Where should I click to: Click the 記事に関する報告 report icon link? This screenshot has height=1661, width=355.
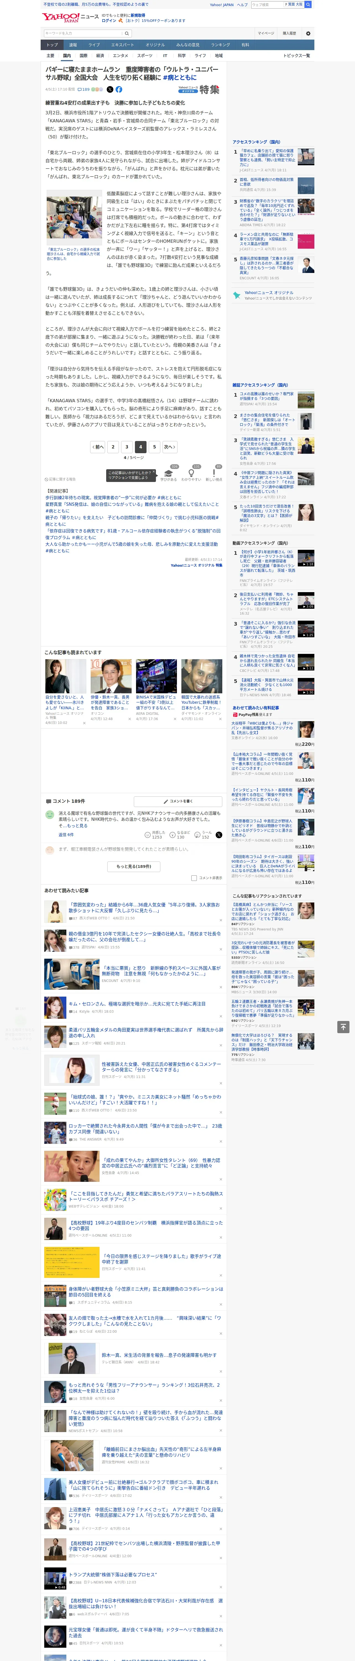[61, 479]
